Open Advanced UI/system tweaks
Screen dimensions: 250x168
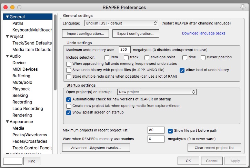[x=96, y=148]
